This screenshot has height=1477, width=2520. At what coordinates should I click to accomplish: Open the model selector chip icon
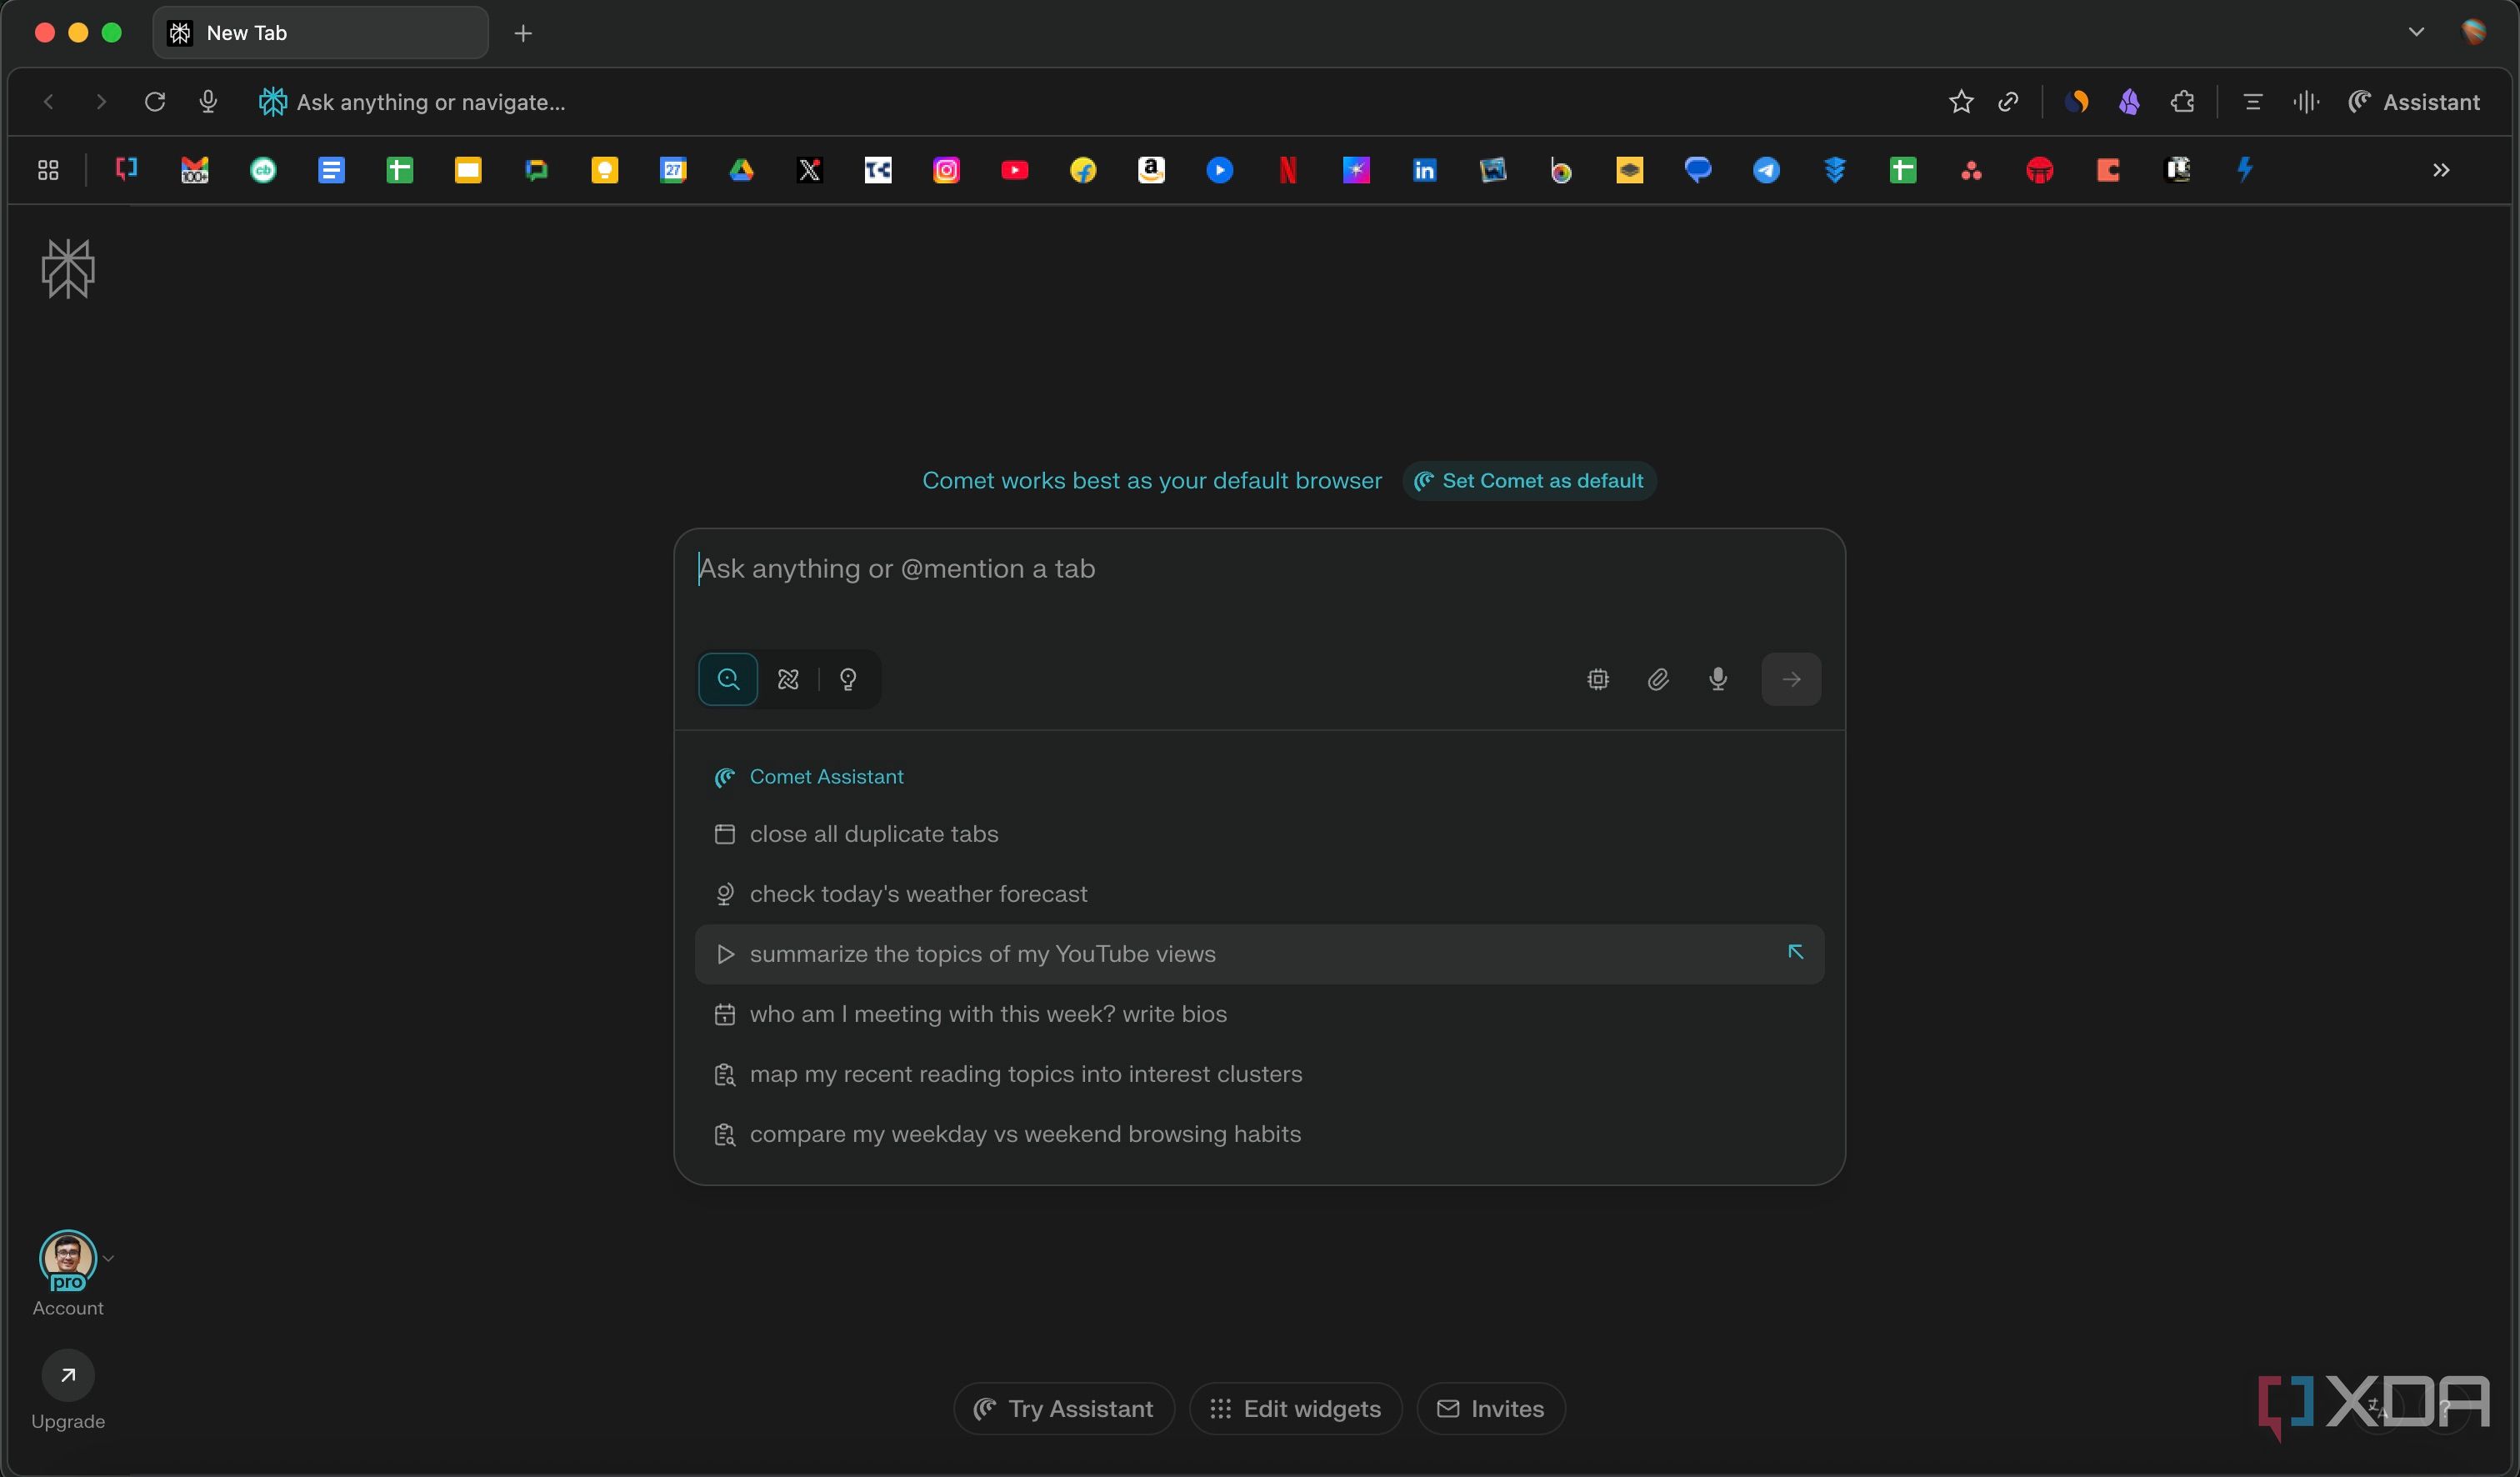tap(1598, 679)
